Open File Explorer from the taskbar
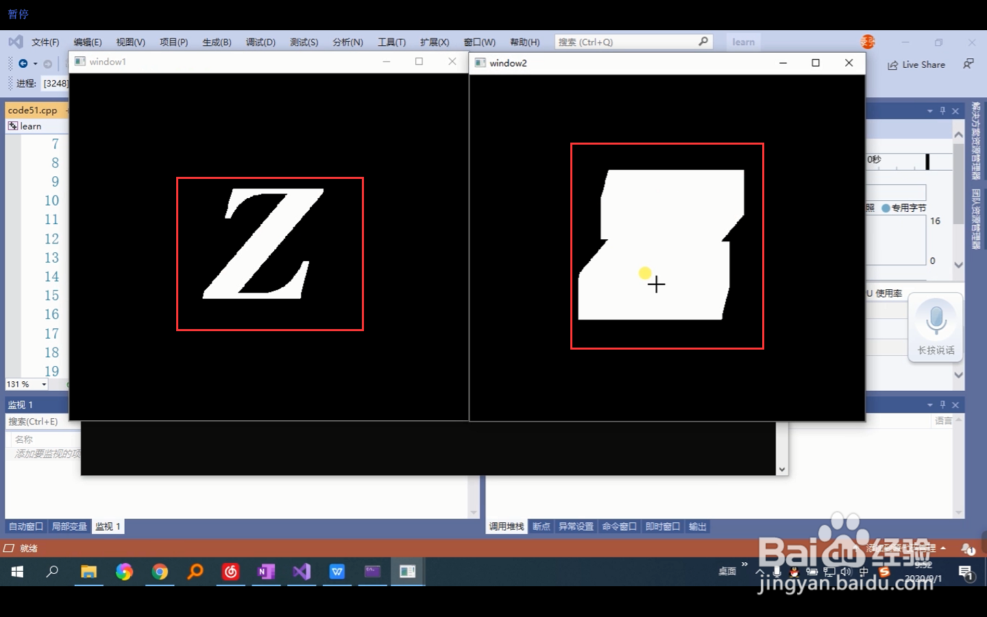Viewport: 987px width, 617px height. click(x=88, y=572)
